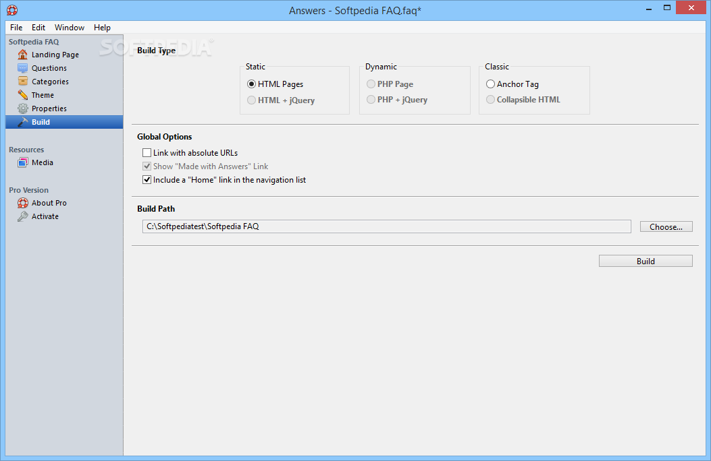Click the Build Path text field
The height and width of the screenshot is (461, 711).
(386, 226)
